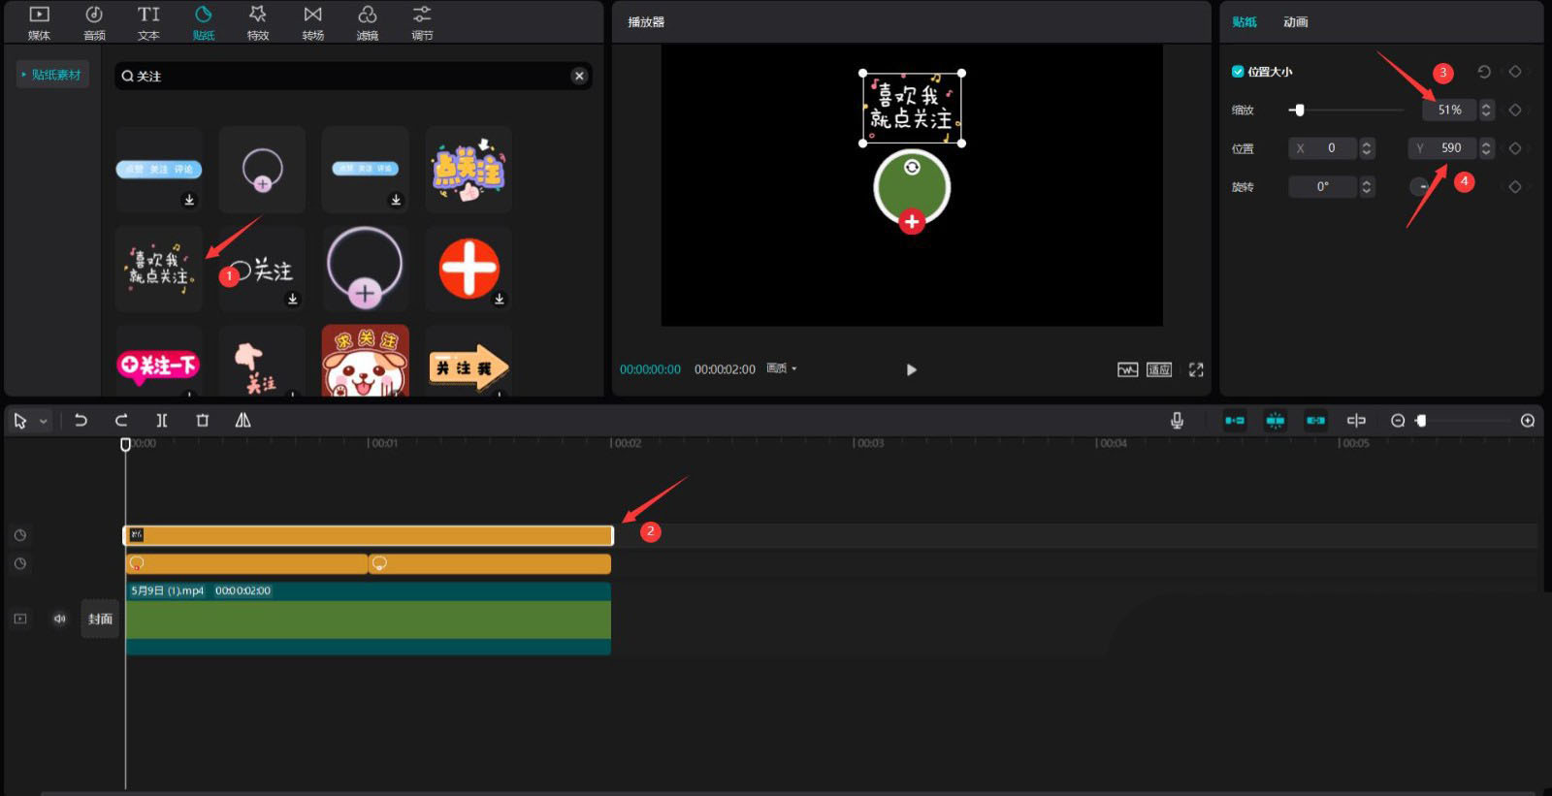Viewport: 1552px width, 796px height.
Task: Expand the selection tool dropdown arrow
Action: [x=44, y=422]
